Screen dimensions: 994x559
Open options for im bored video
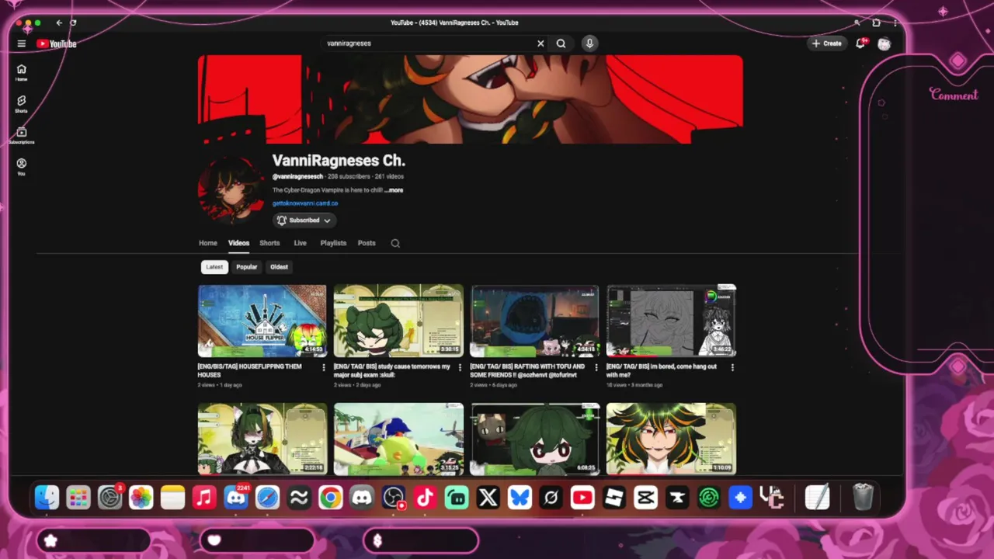(x=732, y=367)
